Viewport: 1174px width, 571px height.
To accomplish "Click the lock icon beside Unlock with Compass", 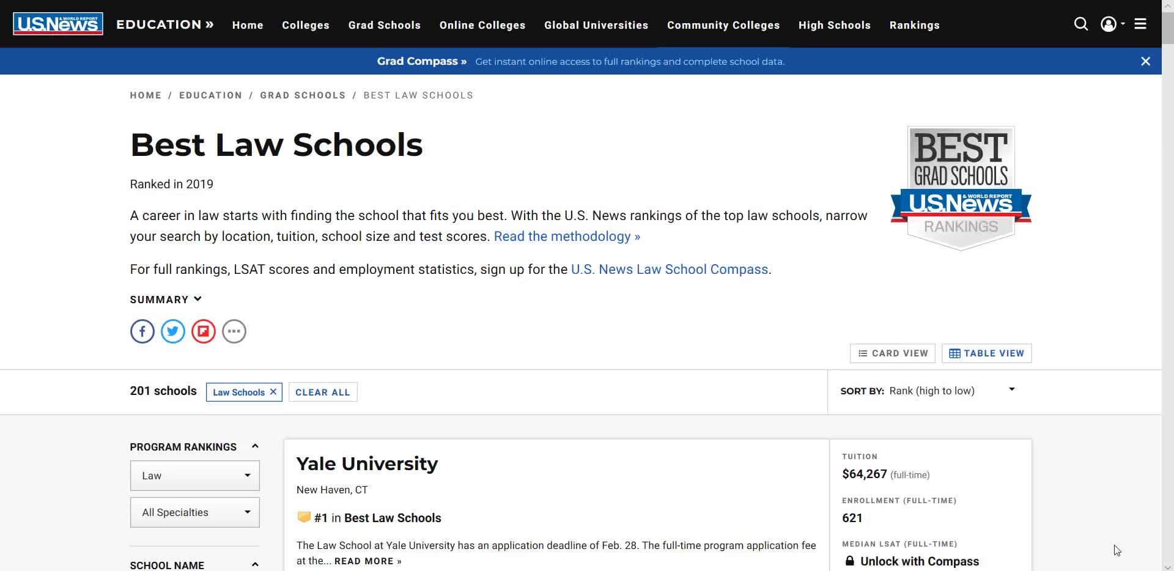I will 849,561.
